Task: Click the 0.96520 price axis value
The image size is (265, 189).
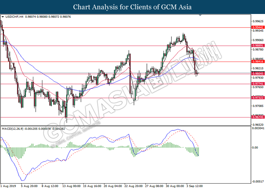Action: pyautogui.click(x=258, y=125)
